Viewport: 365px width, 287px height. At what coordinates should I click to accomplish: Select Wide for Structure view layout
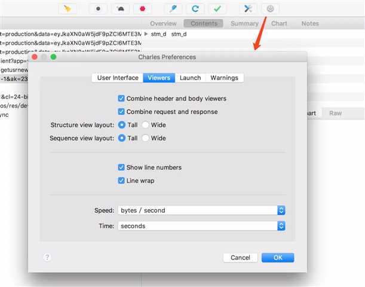click(x=145, y=125)
